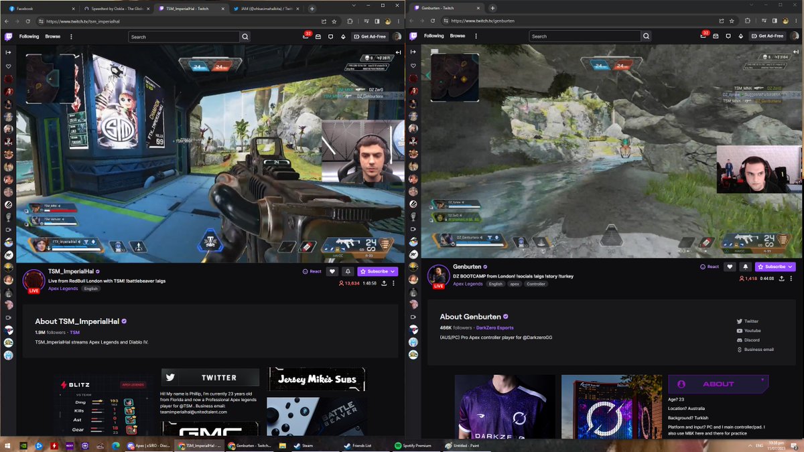Viewport: 804px width, 452px height.
Task: Click React button under TSM_ImperialHal stream
Action: (312, 271)
